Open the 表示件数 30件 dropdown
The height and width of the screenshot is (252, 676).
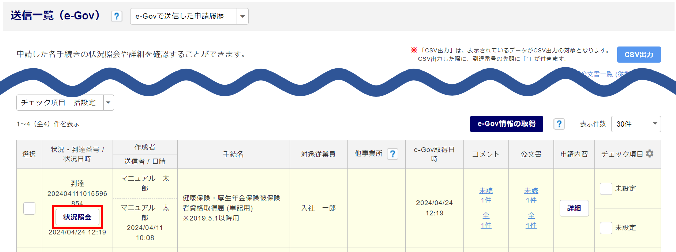(654, 124)
